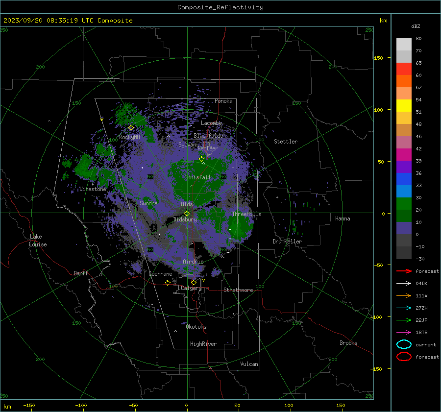Viewport: 441px width, 412px height.
Task: Pick the green 22JP arrow icon
Action: pos(404,320)
